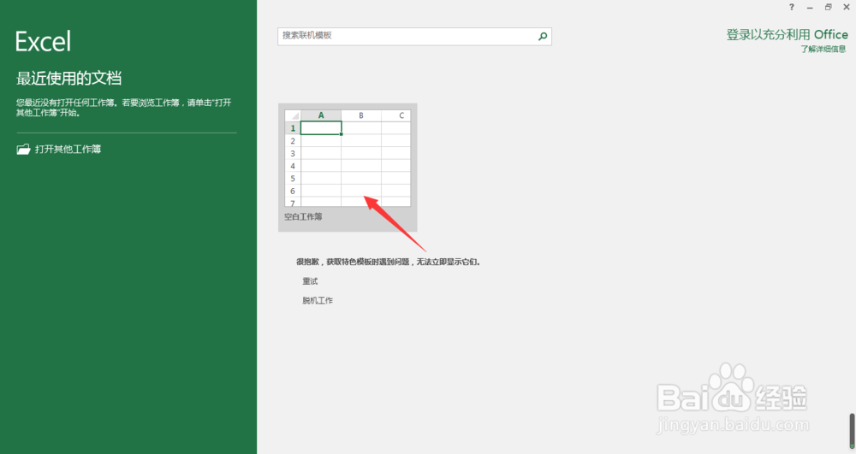Restore down the Excel window
The height and width of the screenshot is (454, 856).
pyautogui.click(x=828, y=7)
